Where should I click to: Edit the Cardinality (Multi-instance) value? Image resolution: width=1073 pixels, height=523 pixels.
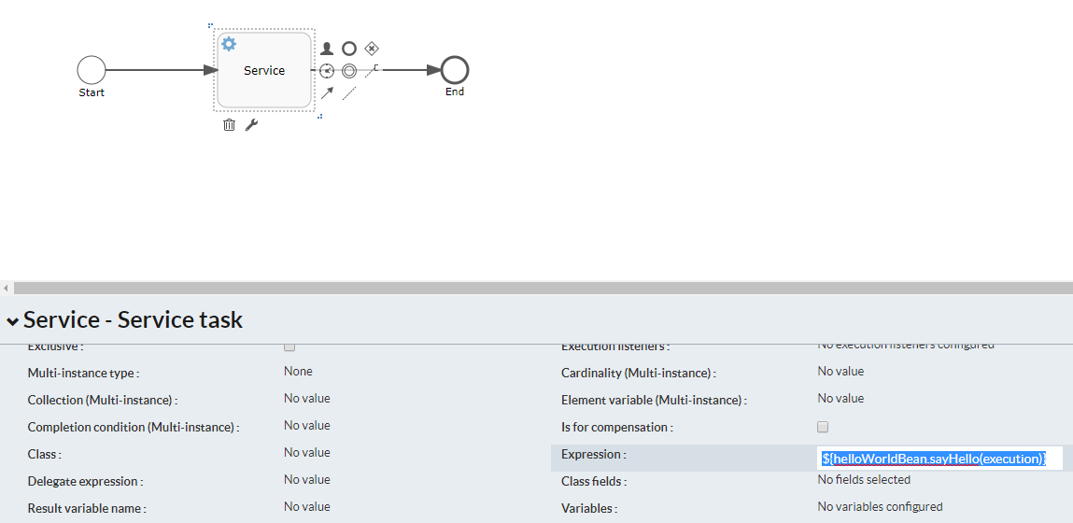(841, 371)
